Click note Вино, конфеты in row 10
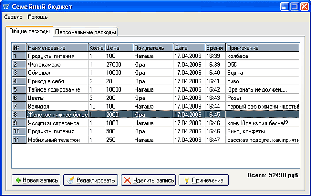Image resolution: width=311 pixels, height=196 pixels. coord(263,131)
